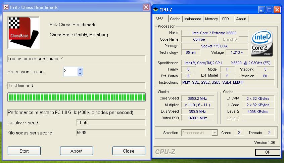284x163 pixels.
Task: Maximize the CPU-Z window
Action: point(269,10)
